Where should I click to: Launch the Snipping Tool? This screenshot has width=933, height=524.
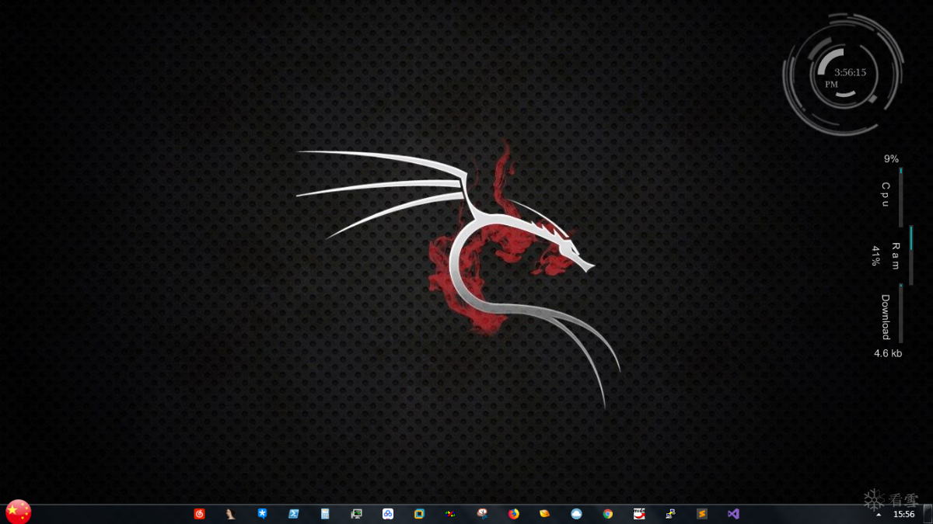[482, 514]
